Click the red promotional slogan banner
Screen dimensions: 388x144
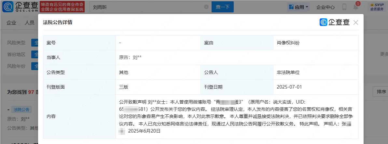click(x=62, y=7)
